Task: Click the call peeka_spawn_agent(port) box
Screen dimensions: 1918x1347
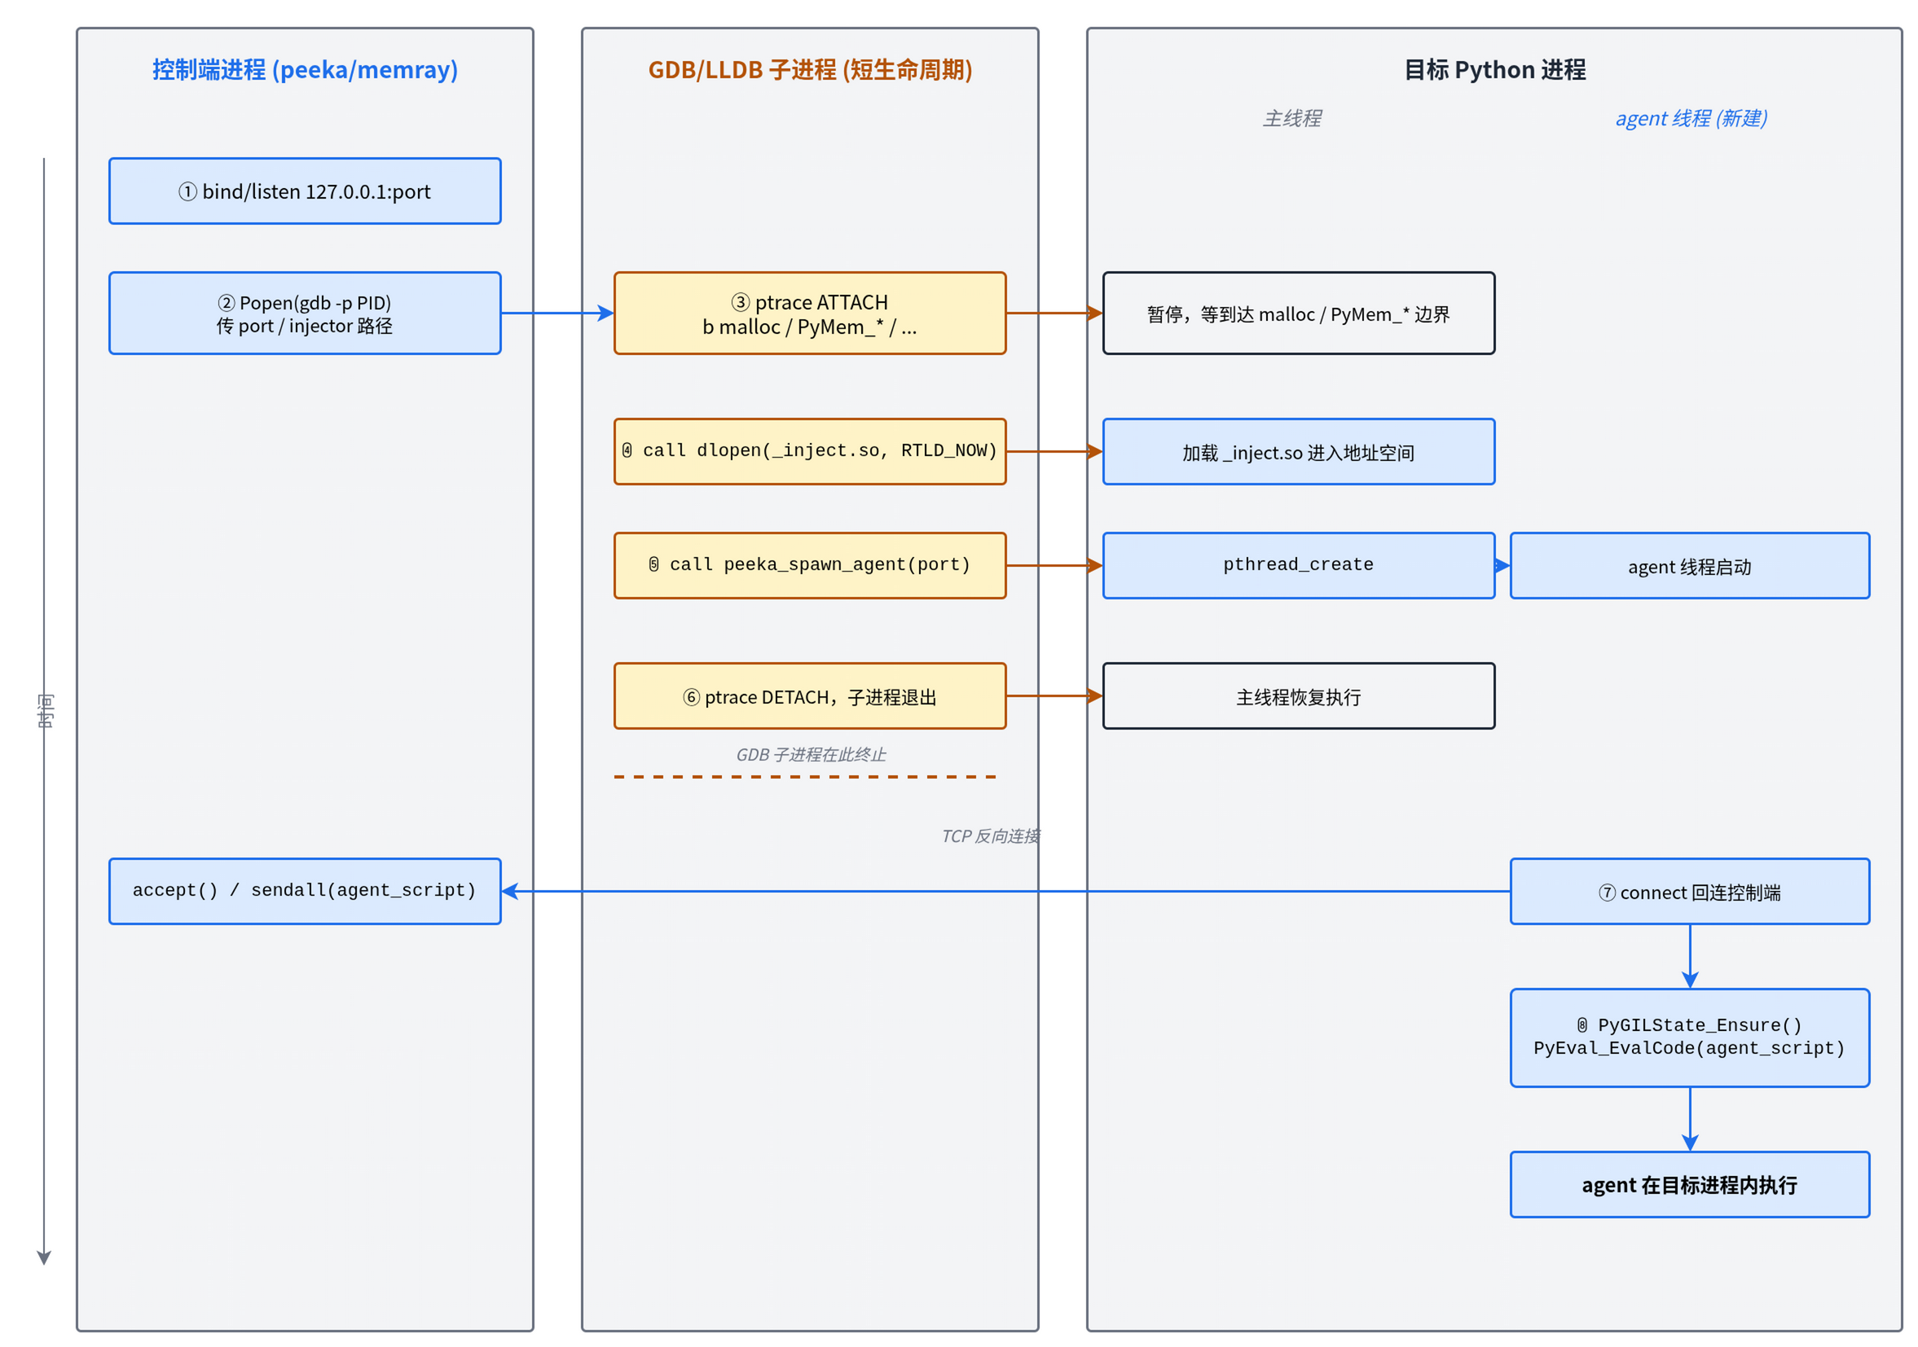Action: tap(809, 565)
